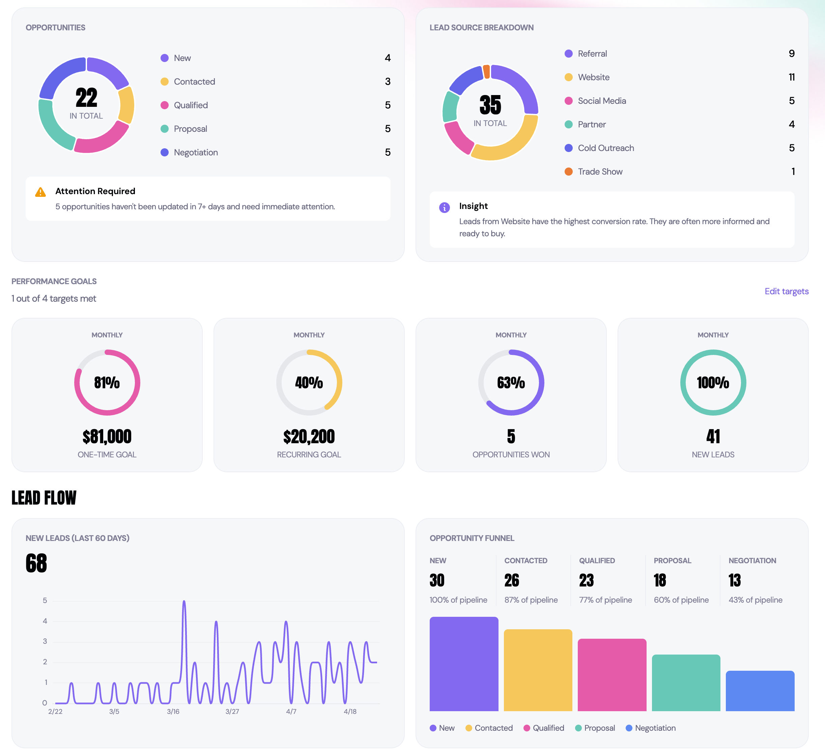Click the Insight heading

click(474, 206)
